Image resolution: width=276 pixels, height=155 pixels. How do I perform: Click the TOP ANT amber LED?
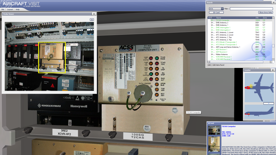pyautogui.click(x=157, y=90)
